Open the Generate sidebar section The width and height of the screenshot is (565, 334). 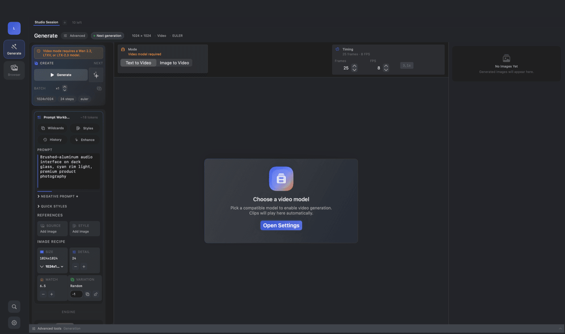coord(14,49)
